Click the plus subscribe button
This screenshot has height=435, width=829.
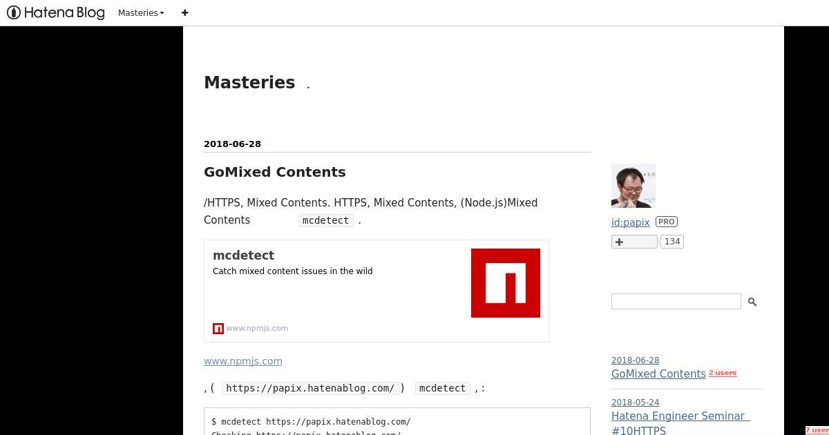coord(634,242)
